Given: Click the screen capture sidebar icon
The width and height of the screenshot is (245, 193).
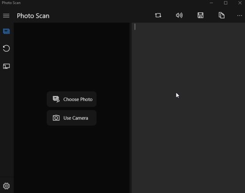Looking at the screenshot, I should pos(6,66).
